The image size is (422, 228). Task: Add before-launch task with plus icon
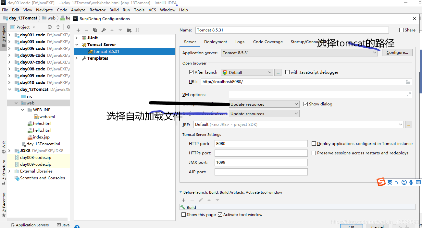(x=184, y=200)
